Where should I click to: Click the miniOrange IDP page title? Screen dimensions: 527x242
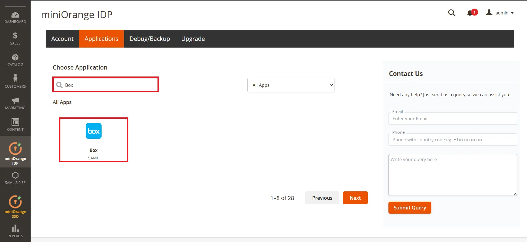[77, 14]
